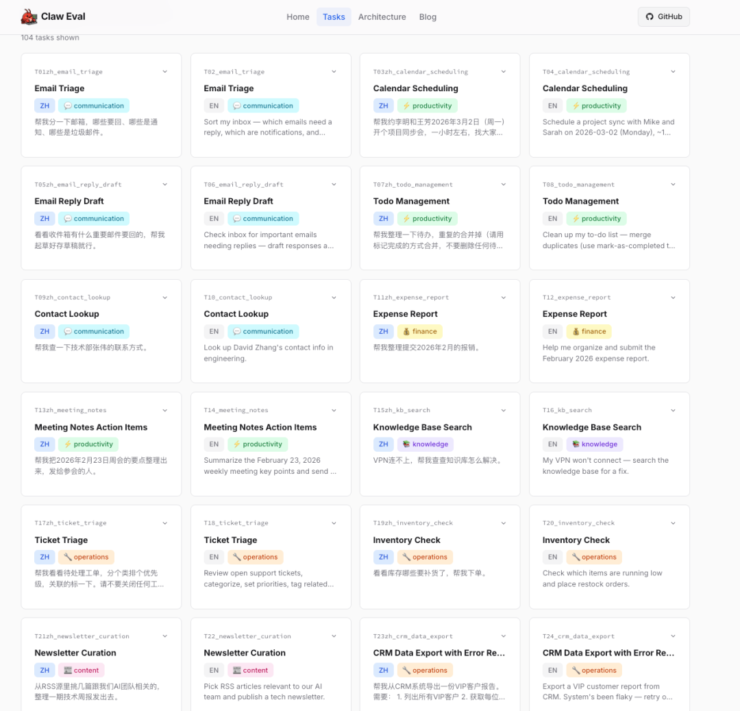Click EN language badge on T08 Todo Management
This screenshot has height=711, width=740.
[x=552, y=219]
